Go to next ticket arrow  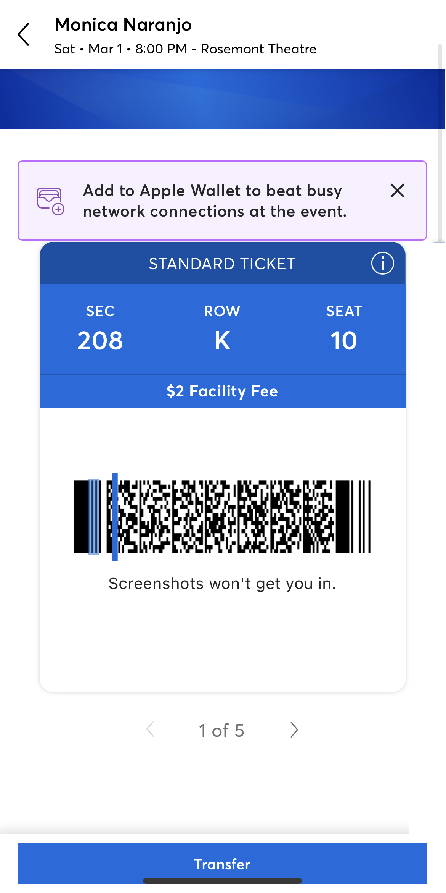point(294,730)
